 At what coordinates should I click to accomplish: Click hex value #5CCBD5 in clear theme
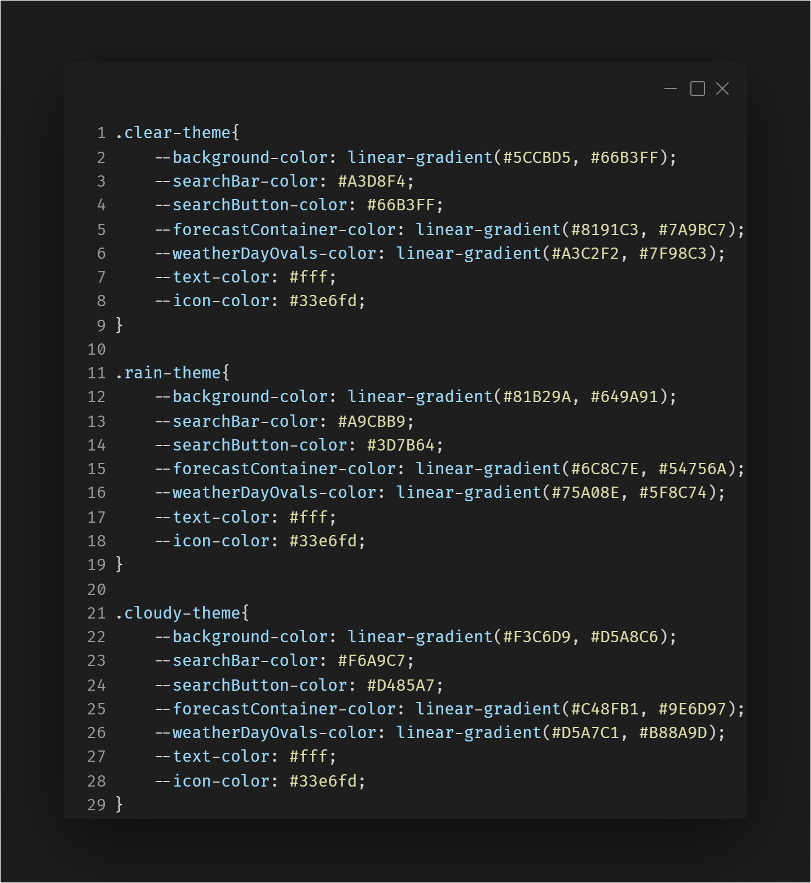536,158
